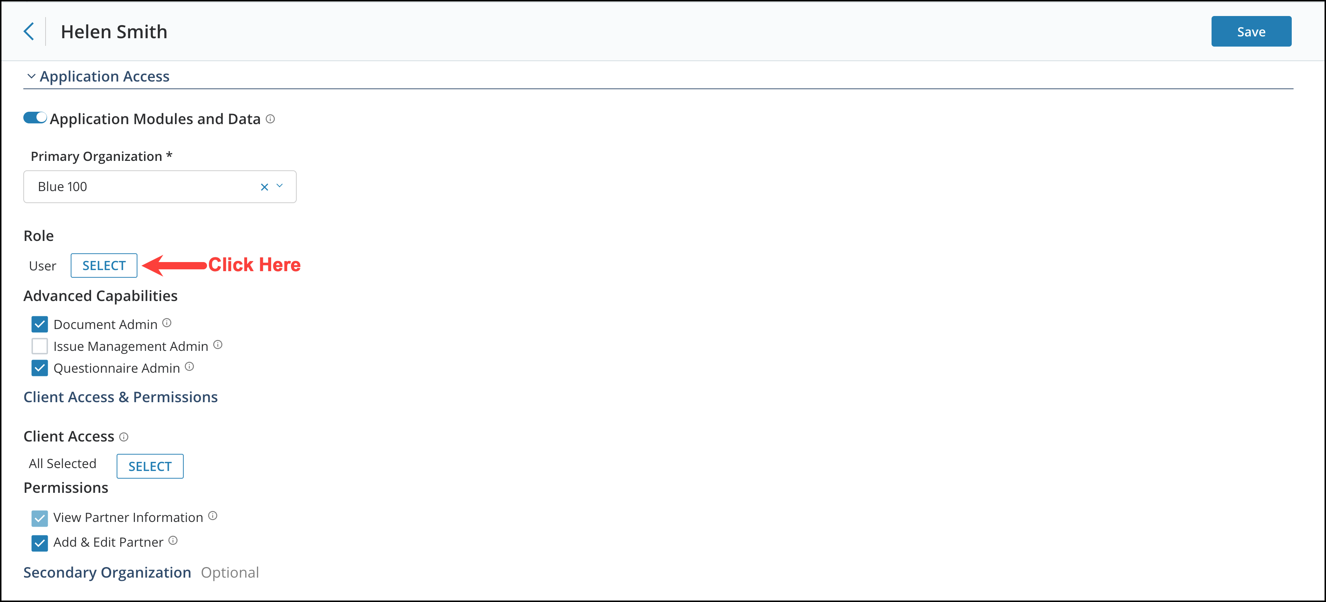Click the Questionnaire Admin info icon
Screen dimensions: 1326x602
[x=190, y=367]
